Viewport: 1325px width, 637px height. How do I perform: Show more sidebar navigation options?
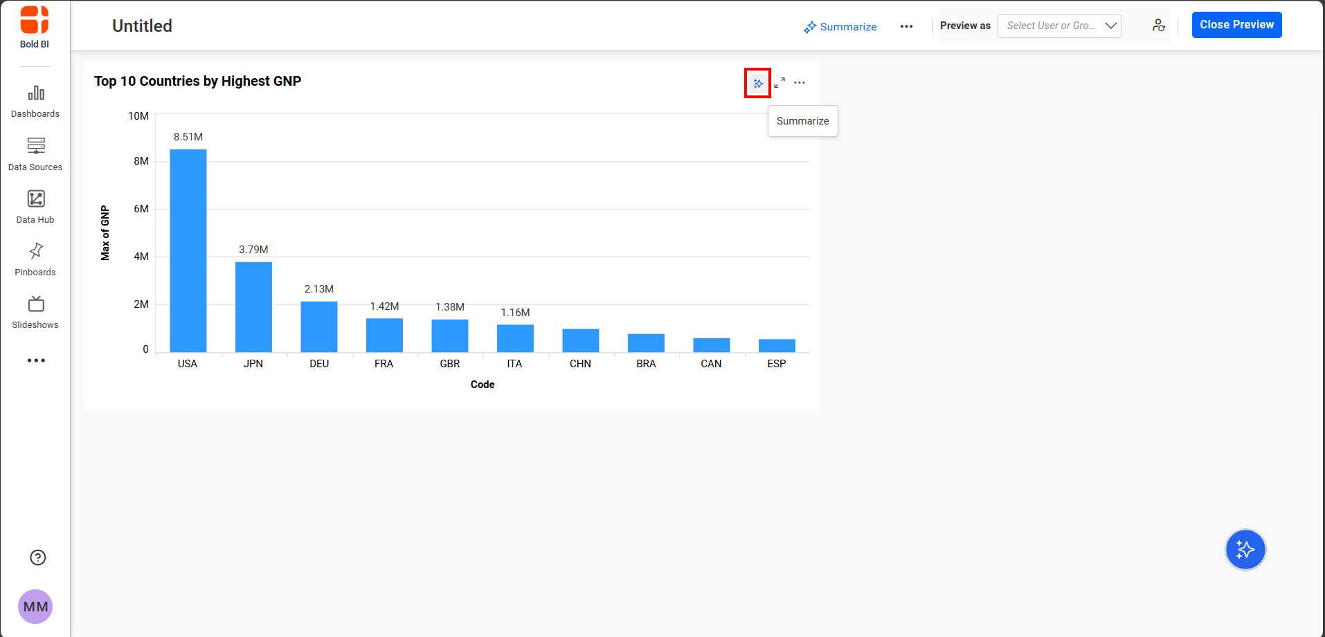tap(36, 360)
